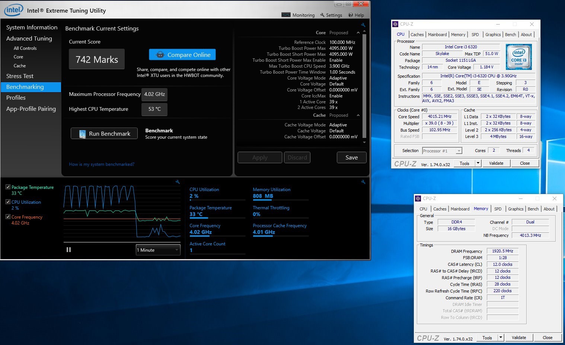The height and width of the screenshot is (345, 565).
Task: Switch to SPD tab in upper CPU-Z
Action: [x=475, y=35]
